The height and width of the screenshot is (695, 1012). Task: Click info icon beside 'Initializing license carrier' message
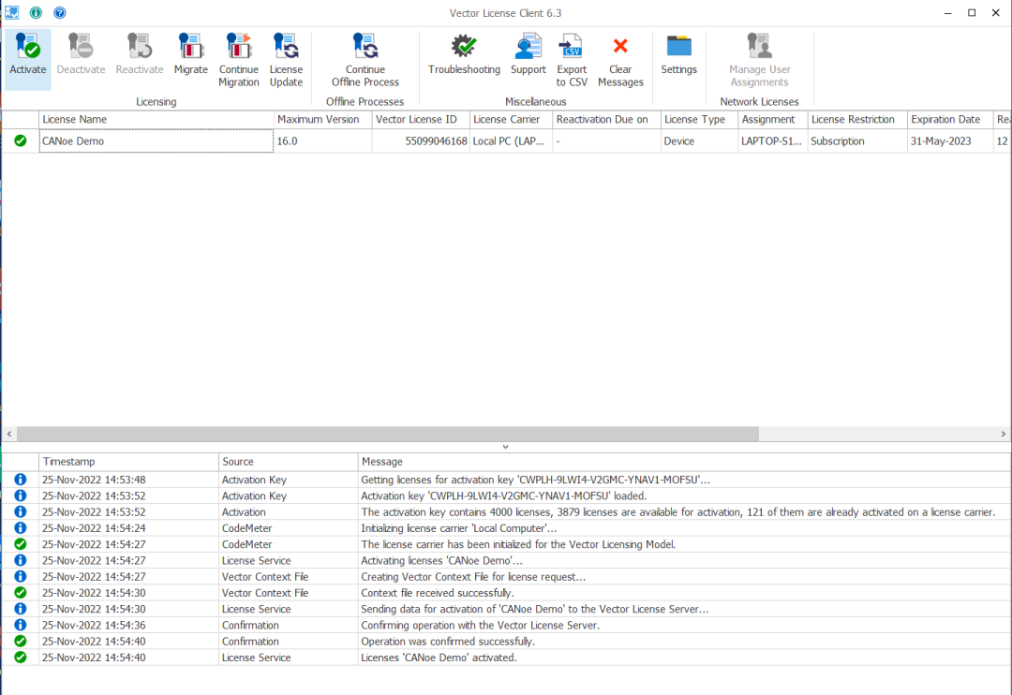click(x=21, y=528)
